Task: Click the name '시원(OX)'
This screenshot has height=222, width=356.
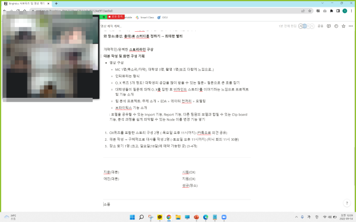Action: 188,172
